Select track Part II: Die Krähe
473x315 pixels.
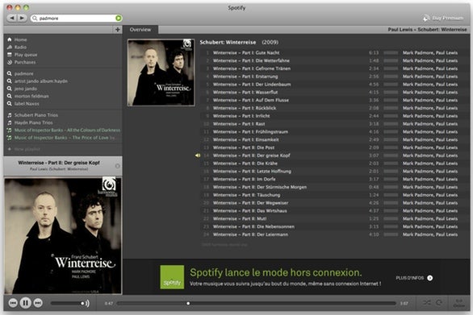335,164
